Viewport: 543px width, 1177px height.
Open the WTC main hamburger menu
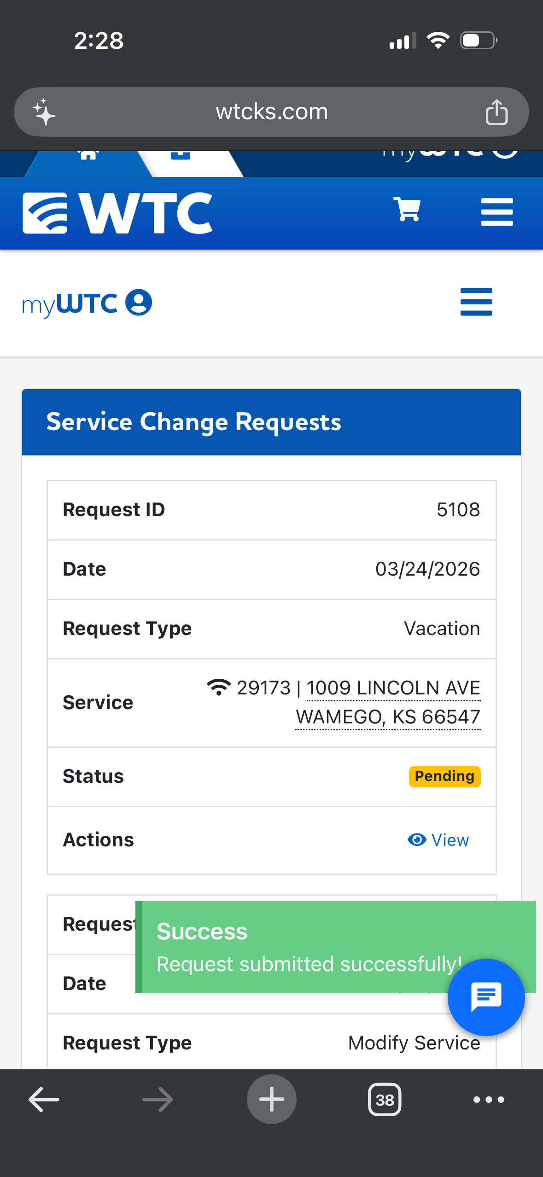(496, 212)
